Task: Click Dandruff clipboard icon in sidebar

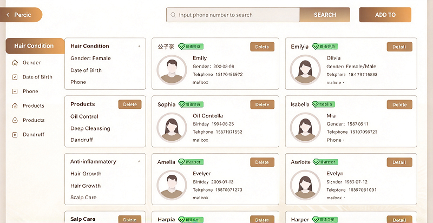Action: pos(15,135)
